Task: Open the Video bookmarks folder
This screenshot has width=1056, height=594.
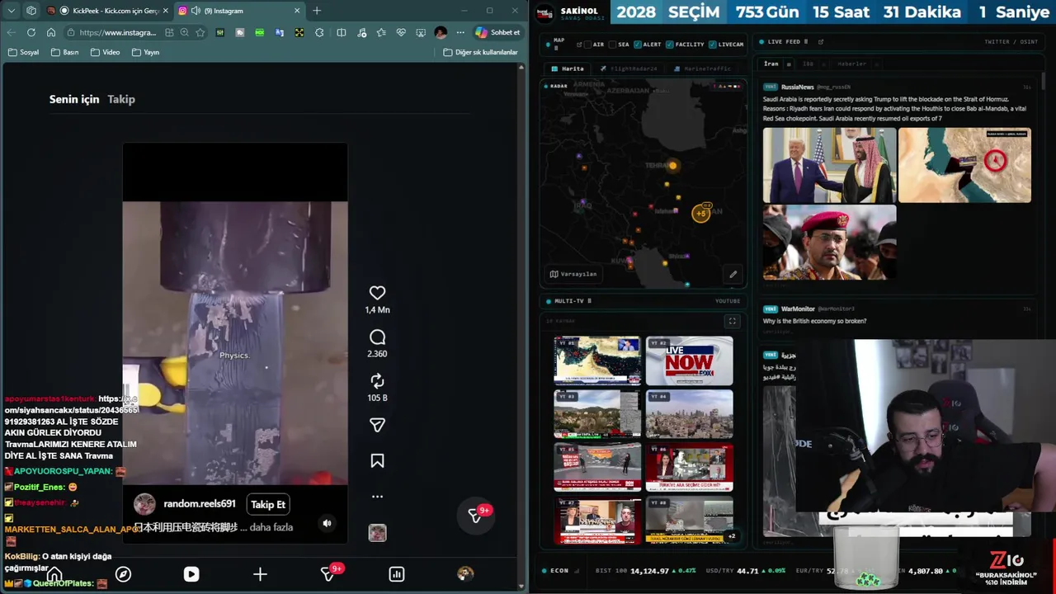Action: pyautogui.click(x=105, y=52)
